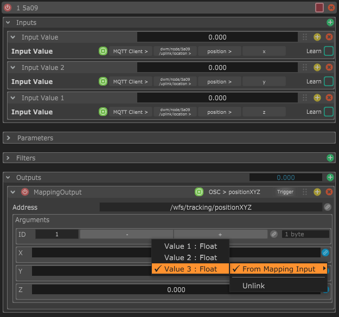Viewport: 339px width, 317px height.
Task: Click the ID argument link icon
Action: 274,234
